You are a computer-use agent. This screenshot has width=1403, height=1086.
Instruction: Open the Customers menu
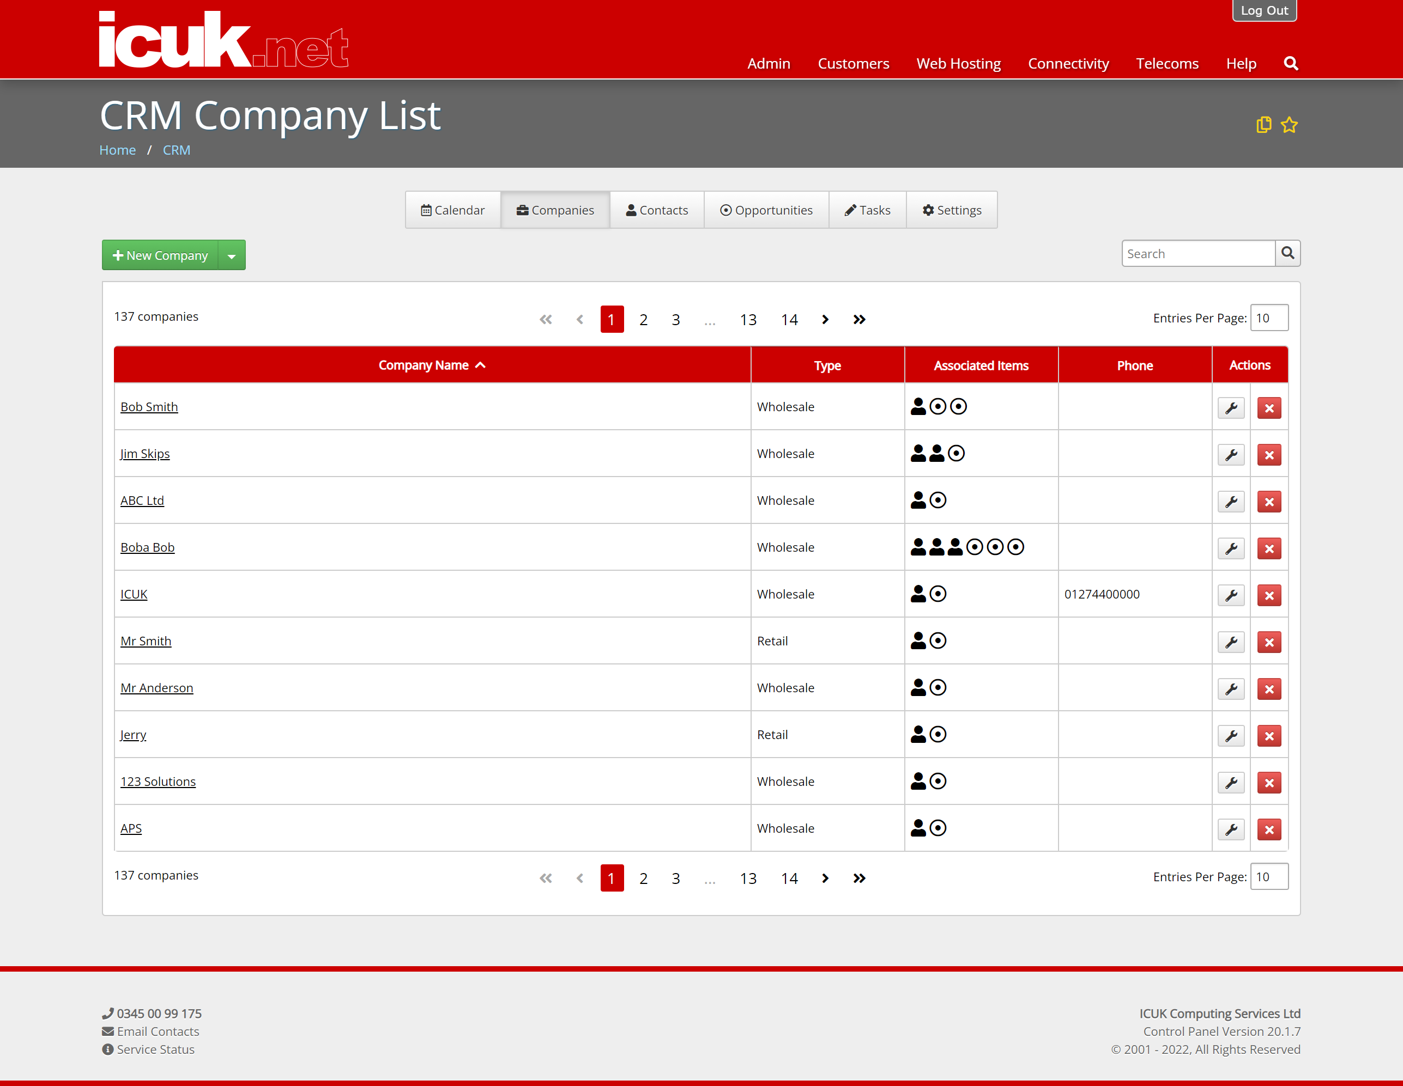[853, 64]
